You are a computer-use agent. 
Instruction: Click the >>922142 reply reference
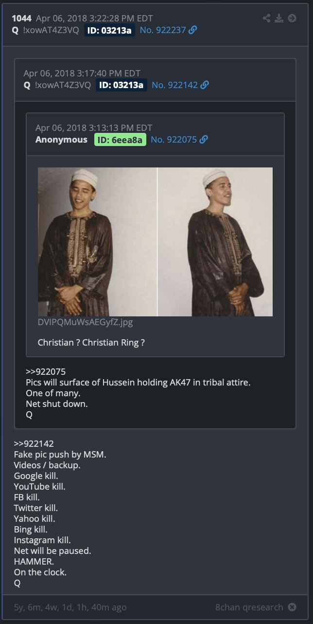[x=34, y=444]
